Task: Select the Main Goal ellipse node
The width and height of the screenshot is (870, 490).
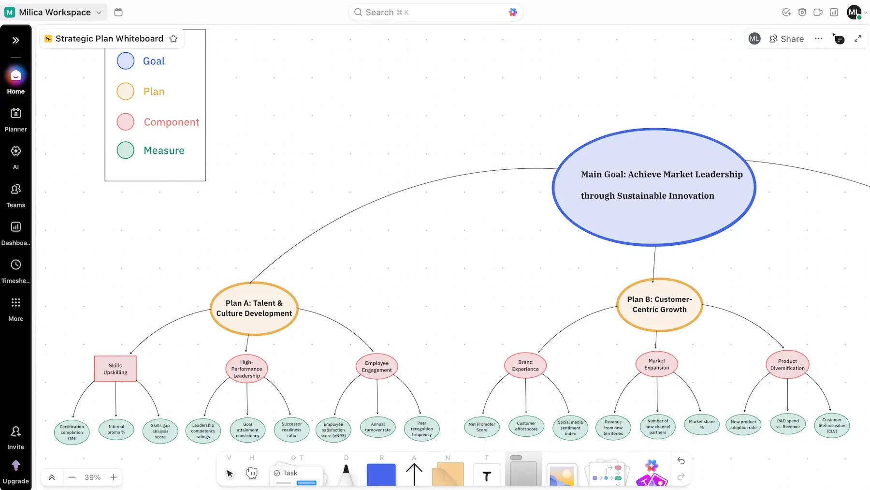Action: (654, 187)
